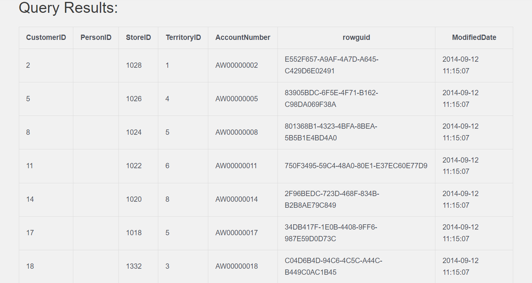The image size is (532, 283).
Task: Select the TerritoryID column header
Action: pyautogui.click(x=183, y=38)
